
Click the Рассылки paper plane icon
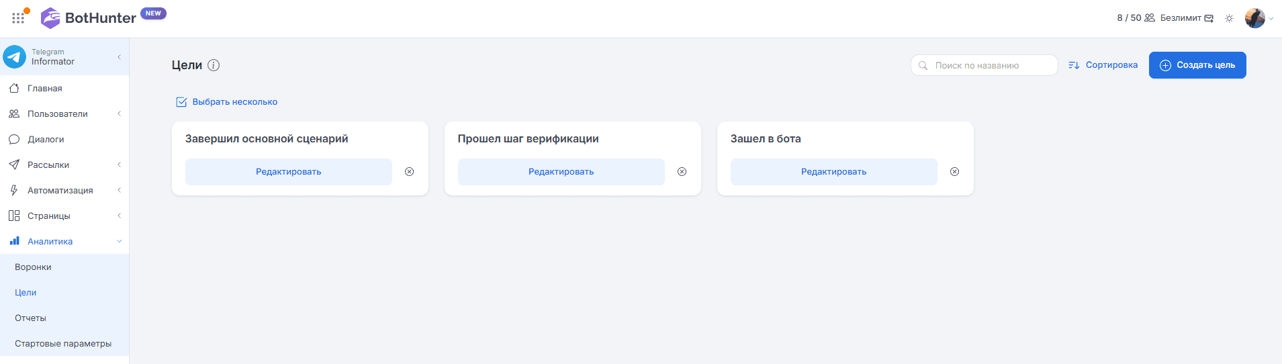point(14,165)
